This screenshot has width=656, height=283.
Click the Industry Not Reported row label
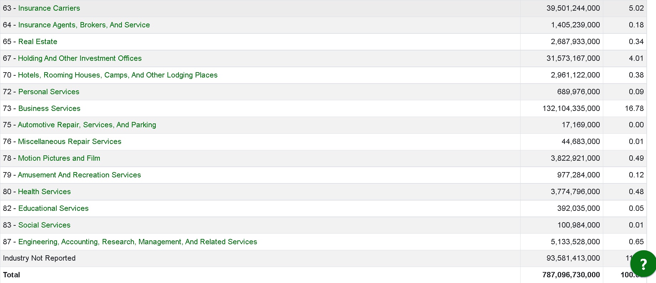39,258
